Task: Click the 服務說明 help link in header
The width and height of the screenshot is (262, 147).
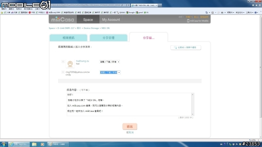Action: click(x=204, y=17)
